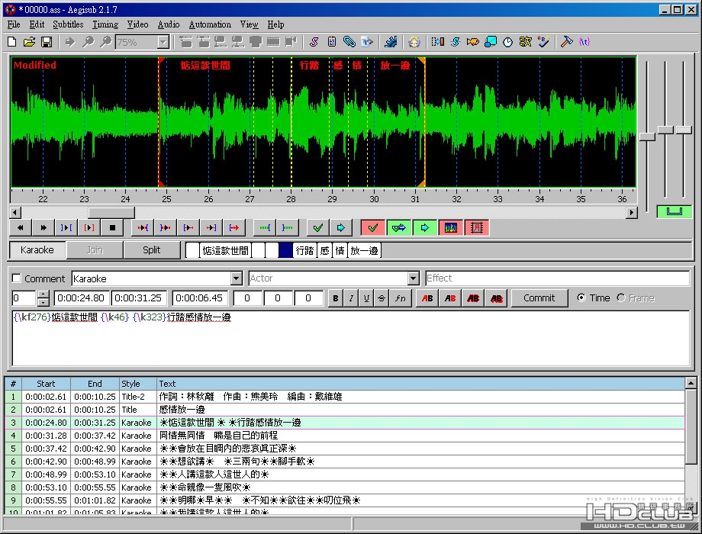This screenshot has width=702, height=534.
Task: Click the karaoke Split button
Action: pos(151,249)
